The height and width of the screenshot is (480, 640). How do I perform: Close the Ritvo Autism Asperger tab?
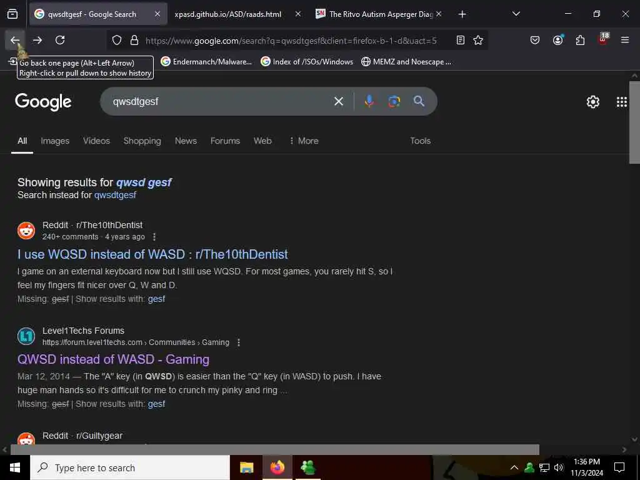click(438, 14)
